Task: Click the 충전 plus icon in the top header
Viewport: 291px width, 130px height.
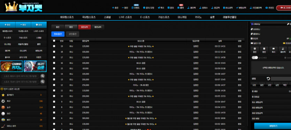Action: point(113,8)
